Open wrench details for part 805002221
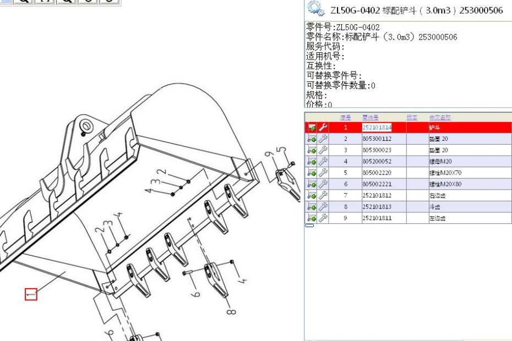 click(x=323, y=184)
